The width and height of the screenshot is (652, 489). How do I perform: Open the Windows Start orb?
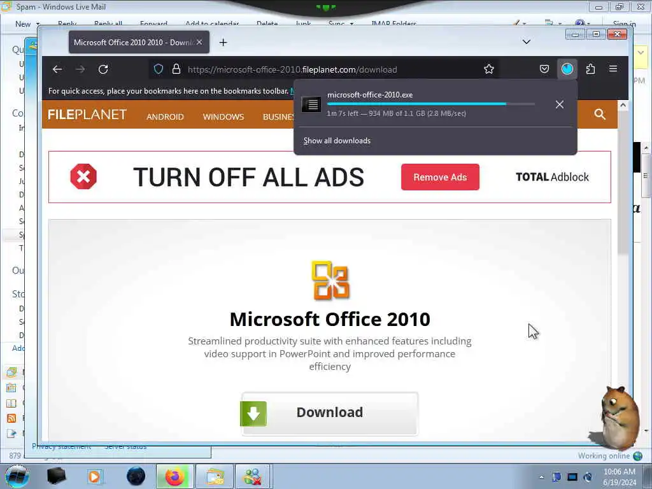tap(17, 476)
